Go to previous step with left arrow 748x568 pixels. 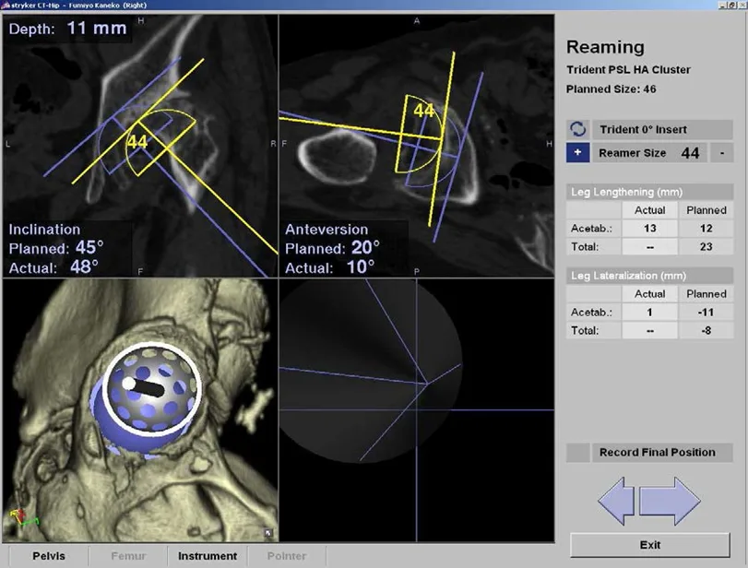pyautogui.click(x=616, y=501)
